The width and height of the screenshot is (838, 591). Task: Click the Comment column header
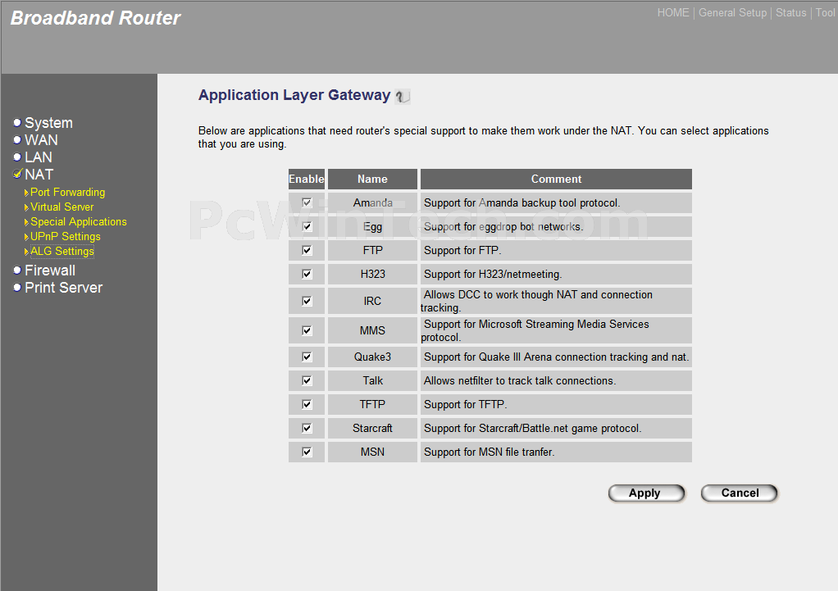click(x=557, y=179)
